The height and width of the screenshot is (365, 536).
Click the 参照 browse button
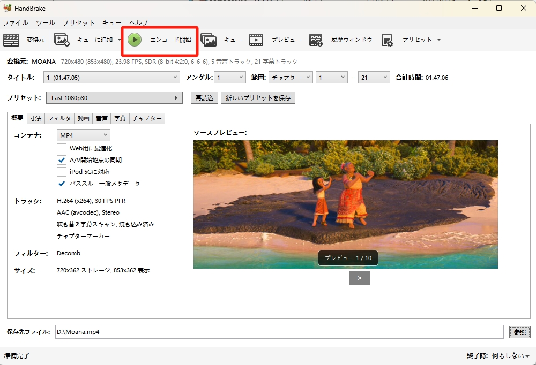click(x=519, y=332)
